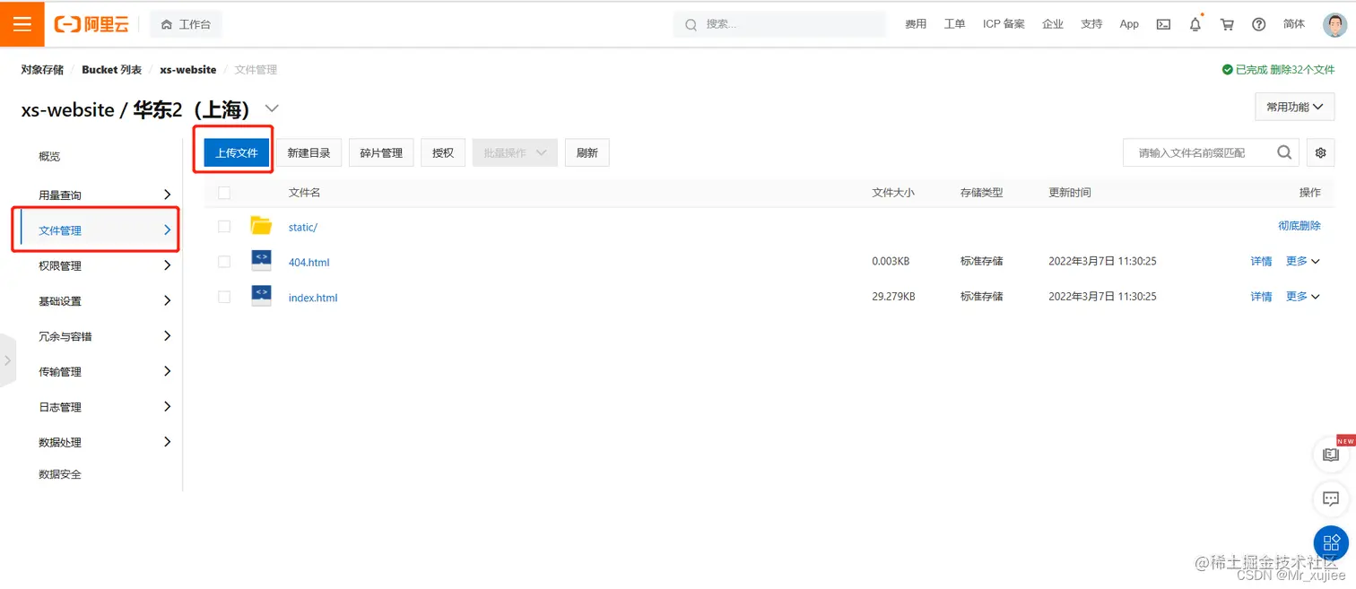
Task: Select 概览 in the sidebar
Action: pos(49,156)
